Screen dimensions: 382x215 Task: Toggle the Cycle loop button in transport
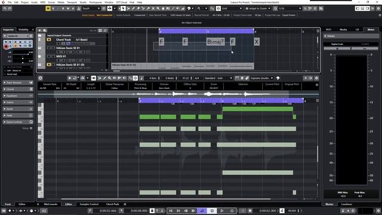coord(202,211)
